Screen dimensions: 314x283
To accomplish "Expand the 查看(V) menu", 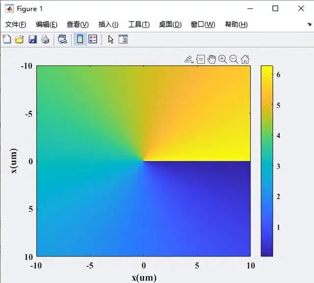I will pos(78,25).
